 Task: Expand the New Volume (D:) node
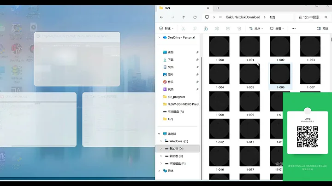pos(161,149)
